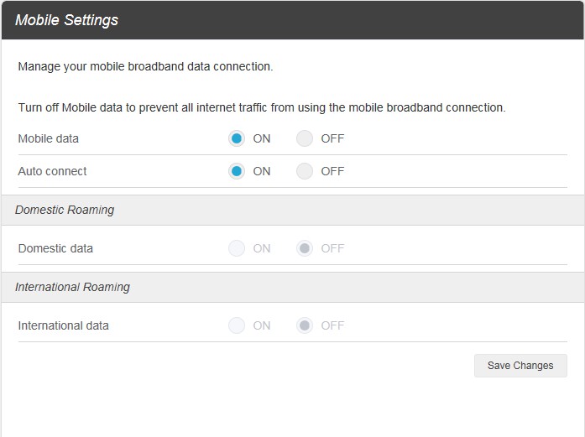This screenshot has width=585, height=437.
Task: Click the Domestic Roaming section header
Action: [x=65, y=210]
